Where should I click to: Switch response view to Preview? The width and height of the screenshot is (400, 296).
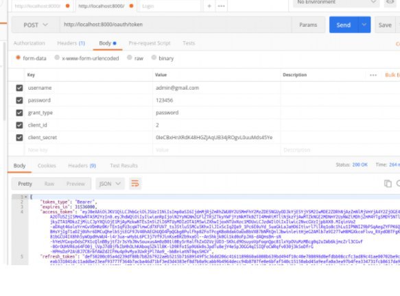tap(75, 184)
